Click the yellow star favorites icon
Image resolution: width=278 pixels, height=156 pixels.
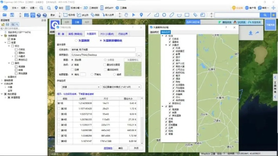[274, 15]
